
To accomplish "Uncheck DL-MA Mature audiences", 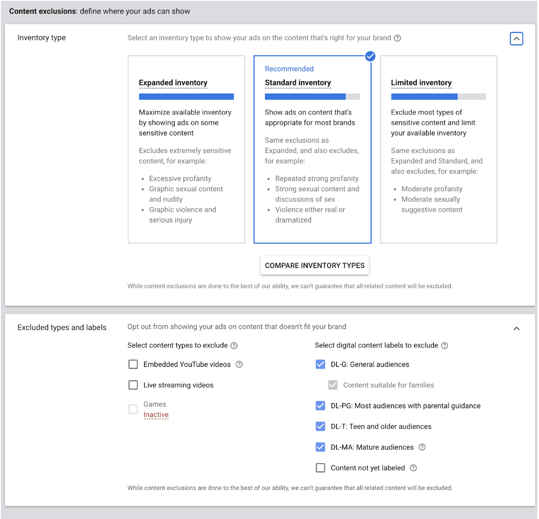I will [321, 447].
